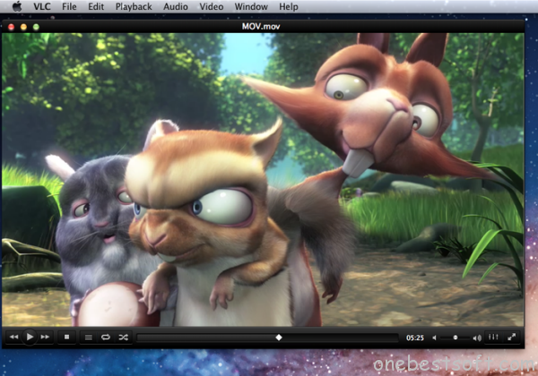
Task: Set volume to maximum with the loud speaker icon
Action: tap(475, 338)
